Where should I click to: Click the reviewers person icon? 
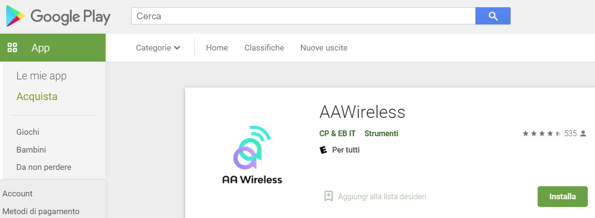pos(583,134)
